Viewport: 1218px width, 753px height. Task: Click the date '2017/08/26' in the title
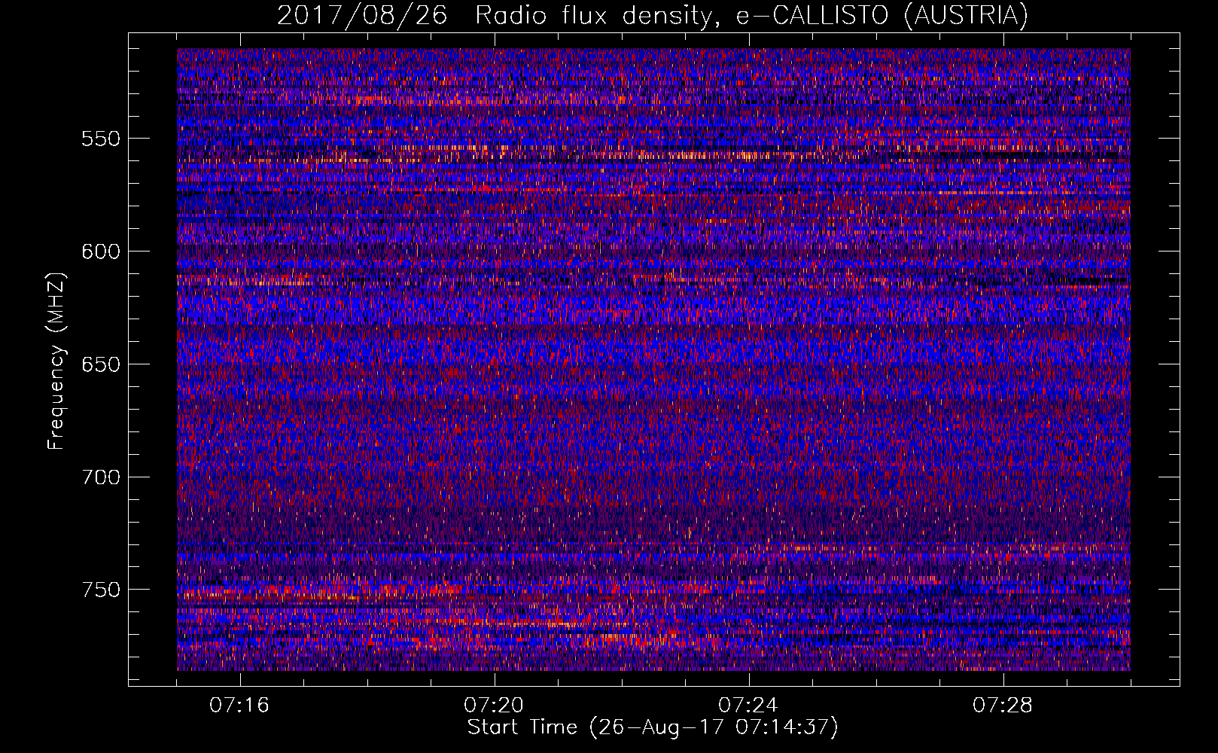362,16
